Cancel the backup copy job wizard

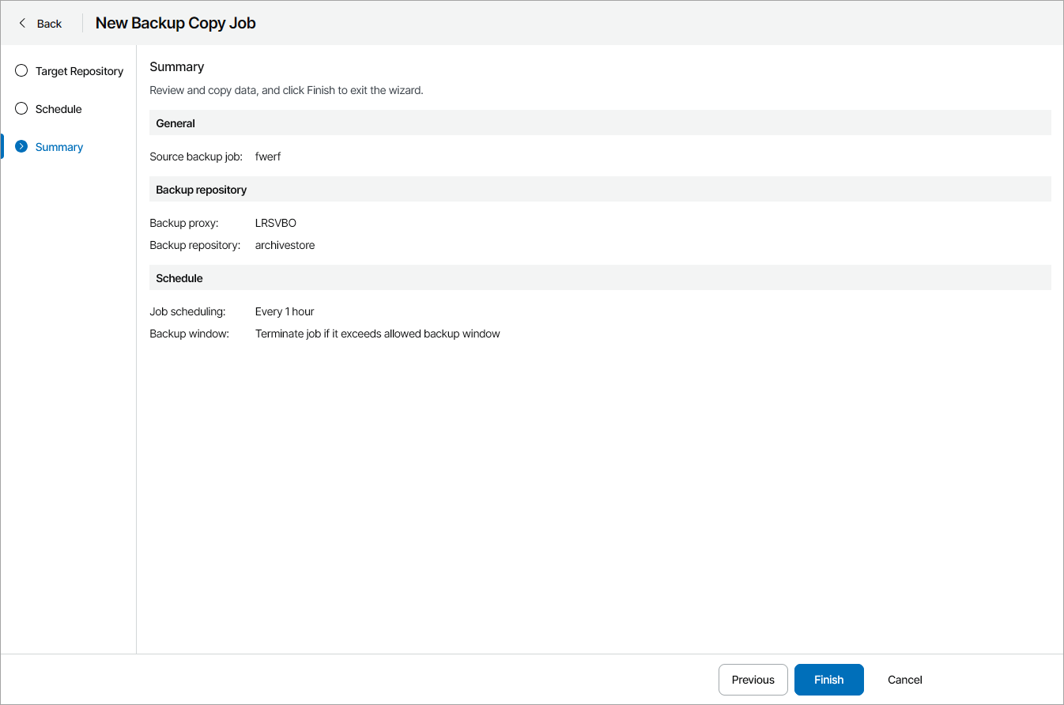[x=904, y=680]
